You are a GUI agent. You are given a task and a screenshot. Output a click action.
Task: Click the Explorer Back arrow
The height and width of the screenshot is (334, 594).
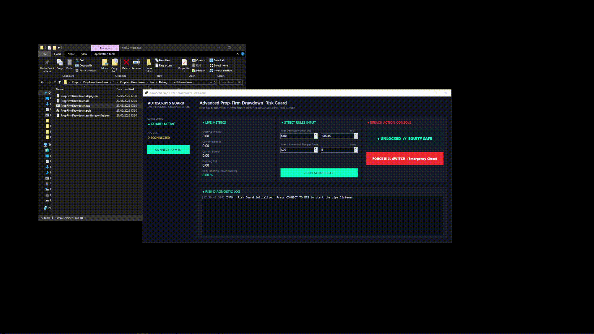click(42, 82)
